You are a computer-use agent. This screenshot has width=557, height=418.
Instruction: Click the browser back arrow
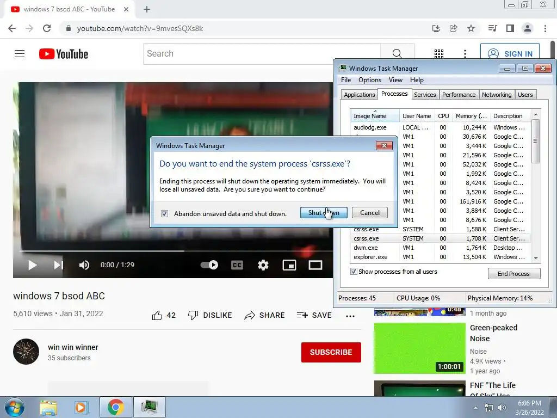tap(12, 28)
